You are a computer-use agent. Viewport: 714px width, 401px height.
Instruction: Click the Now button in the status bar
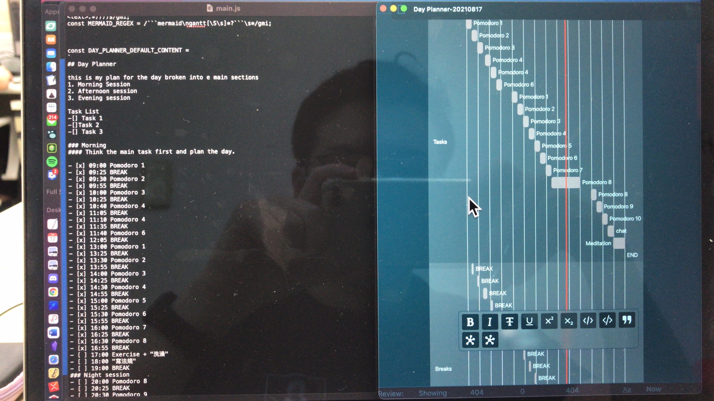point(653,389)
